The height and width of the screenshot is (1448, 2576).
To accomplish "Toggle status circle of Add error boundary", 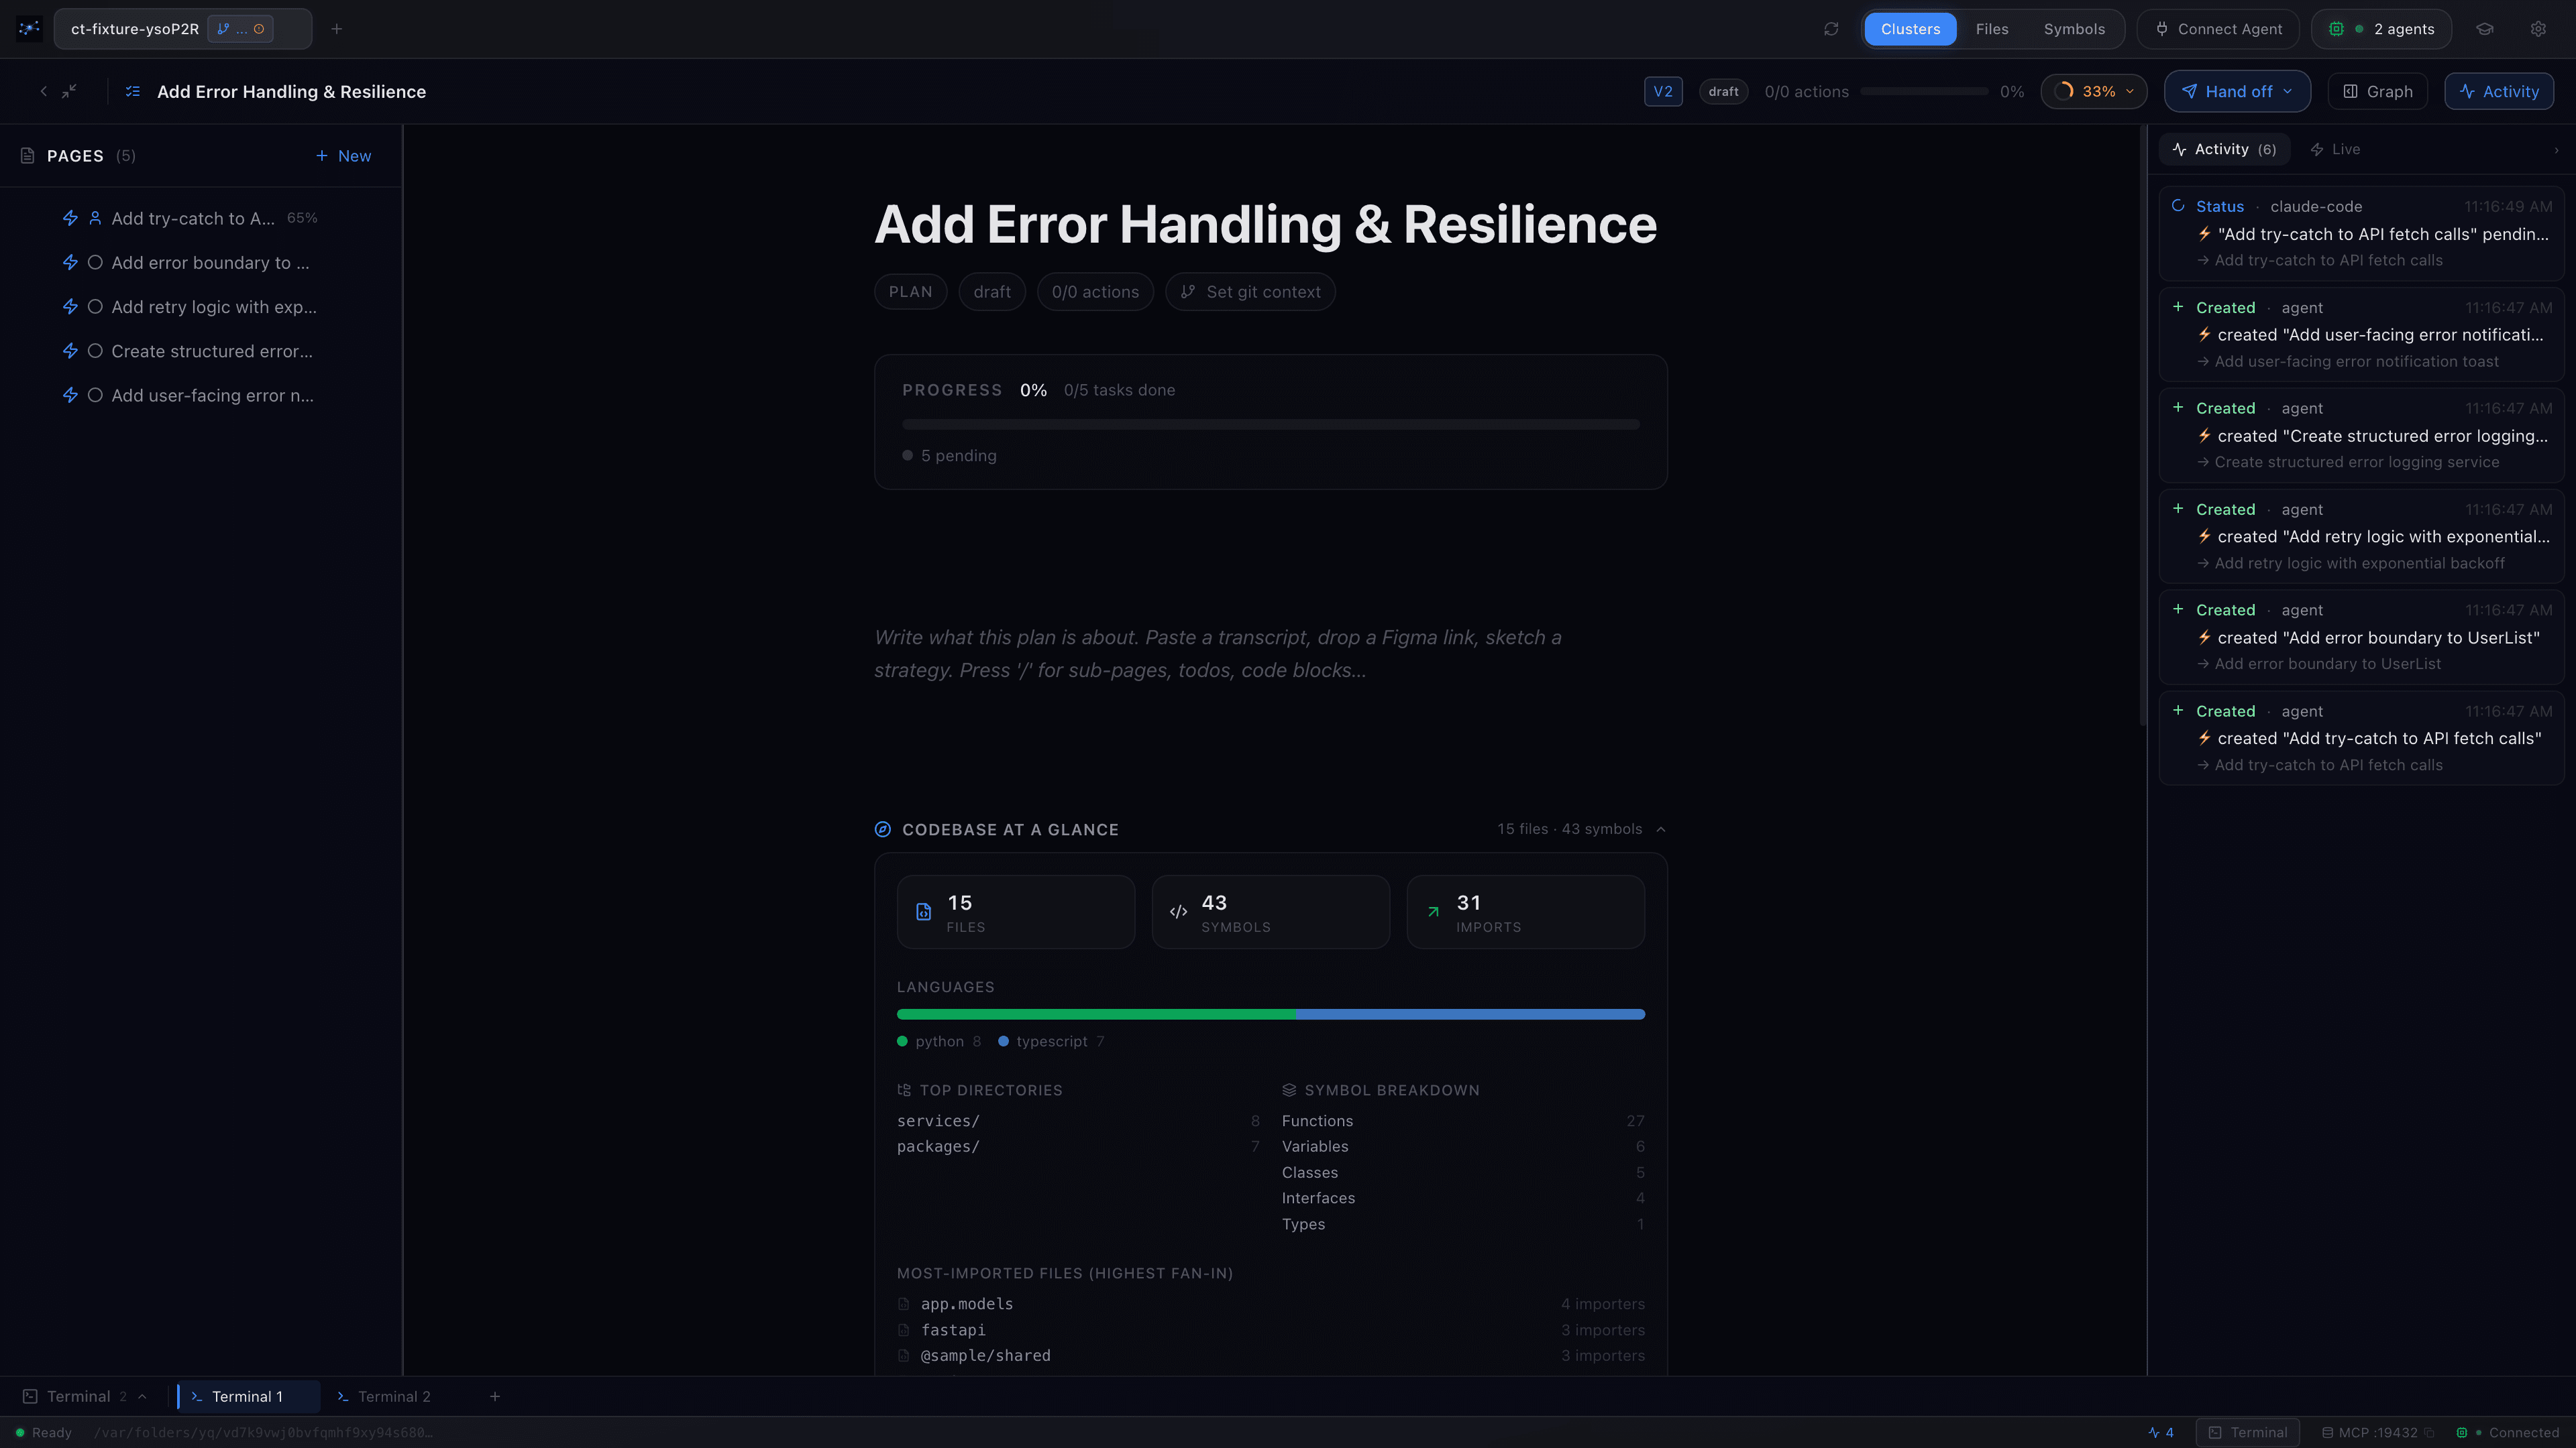I will 95,263.
